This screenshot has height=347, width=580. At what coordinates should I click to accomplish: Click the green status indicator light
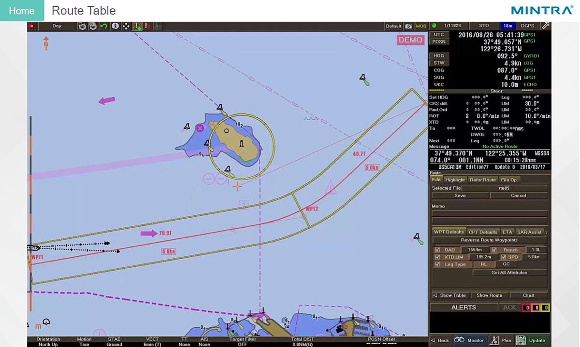(x=434, y=26)
